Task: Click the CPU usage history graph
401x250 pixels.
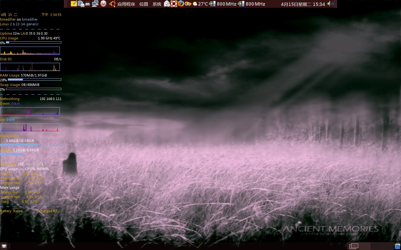Action: click(30, 51)
